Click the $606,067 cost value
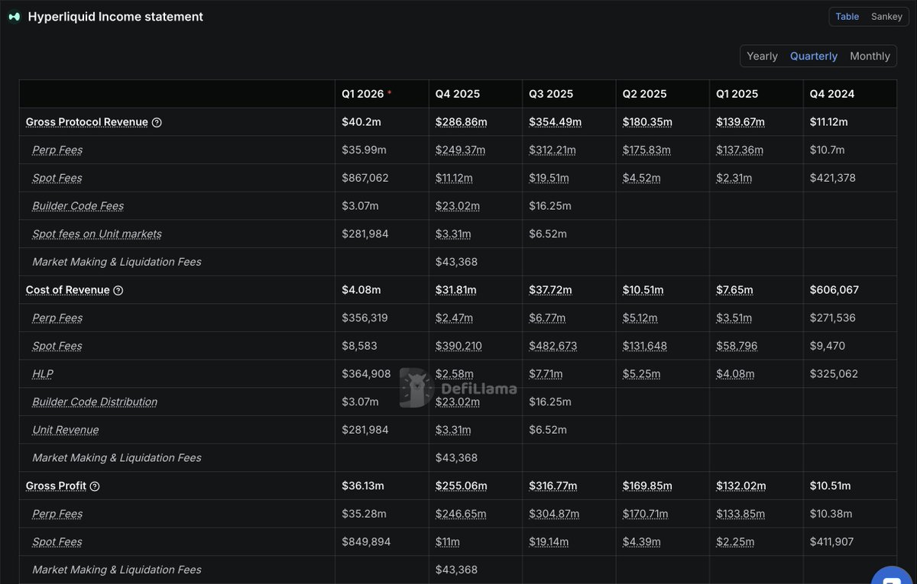This screenshot has width=917, height=584. tap(835, 290)
